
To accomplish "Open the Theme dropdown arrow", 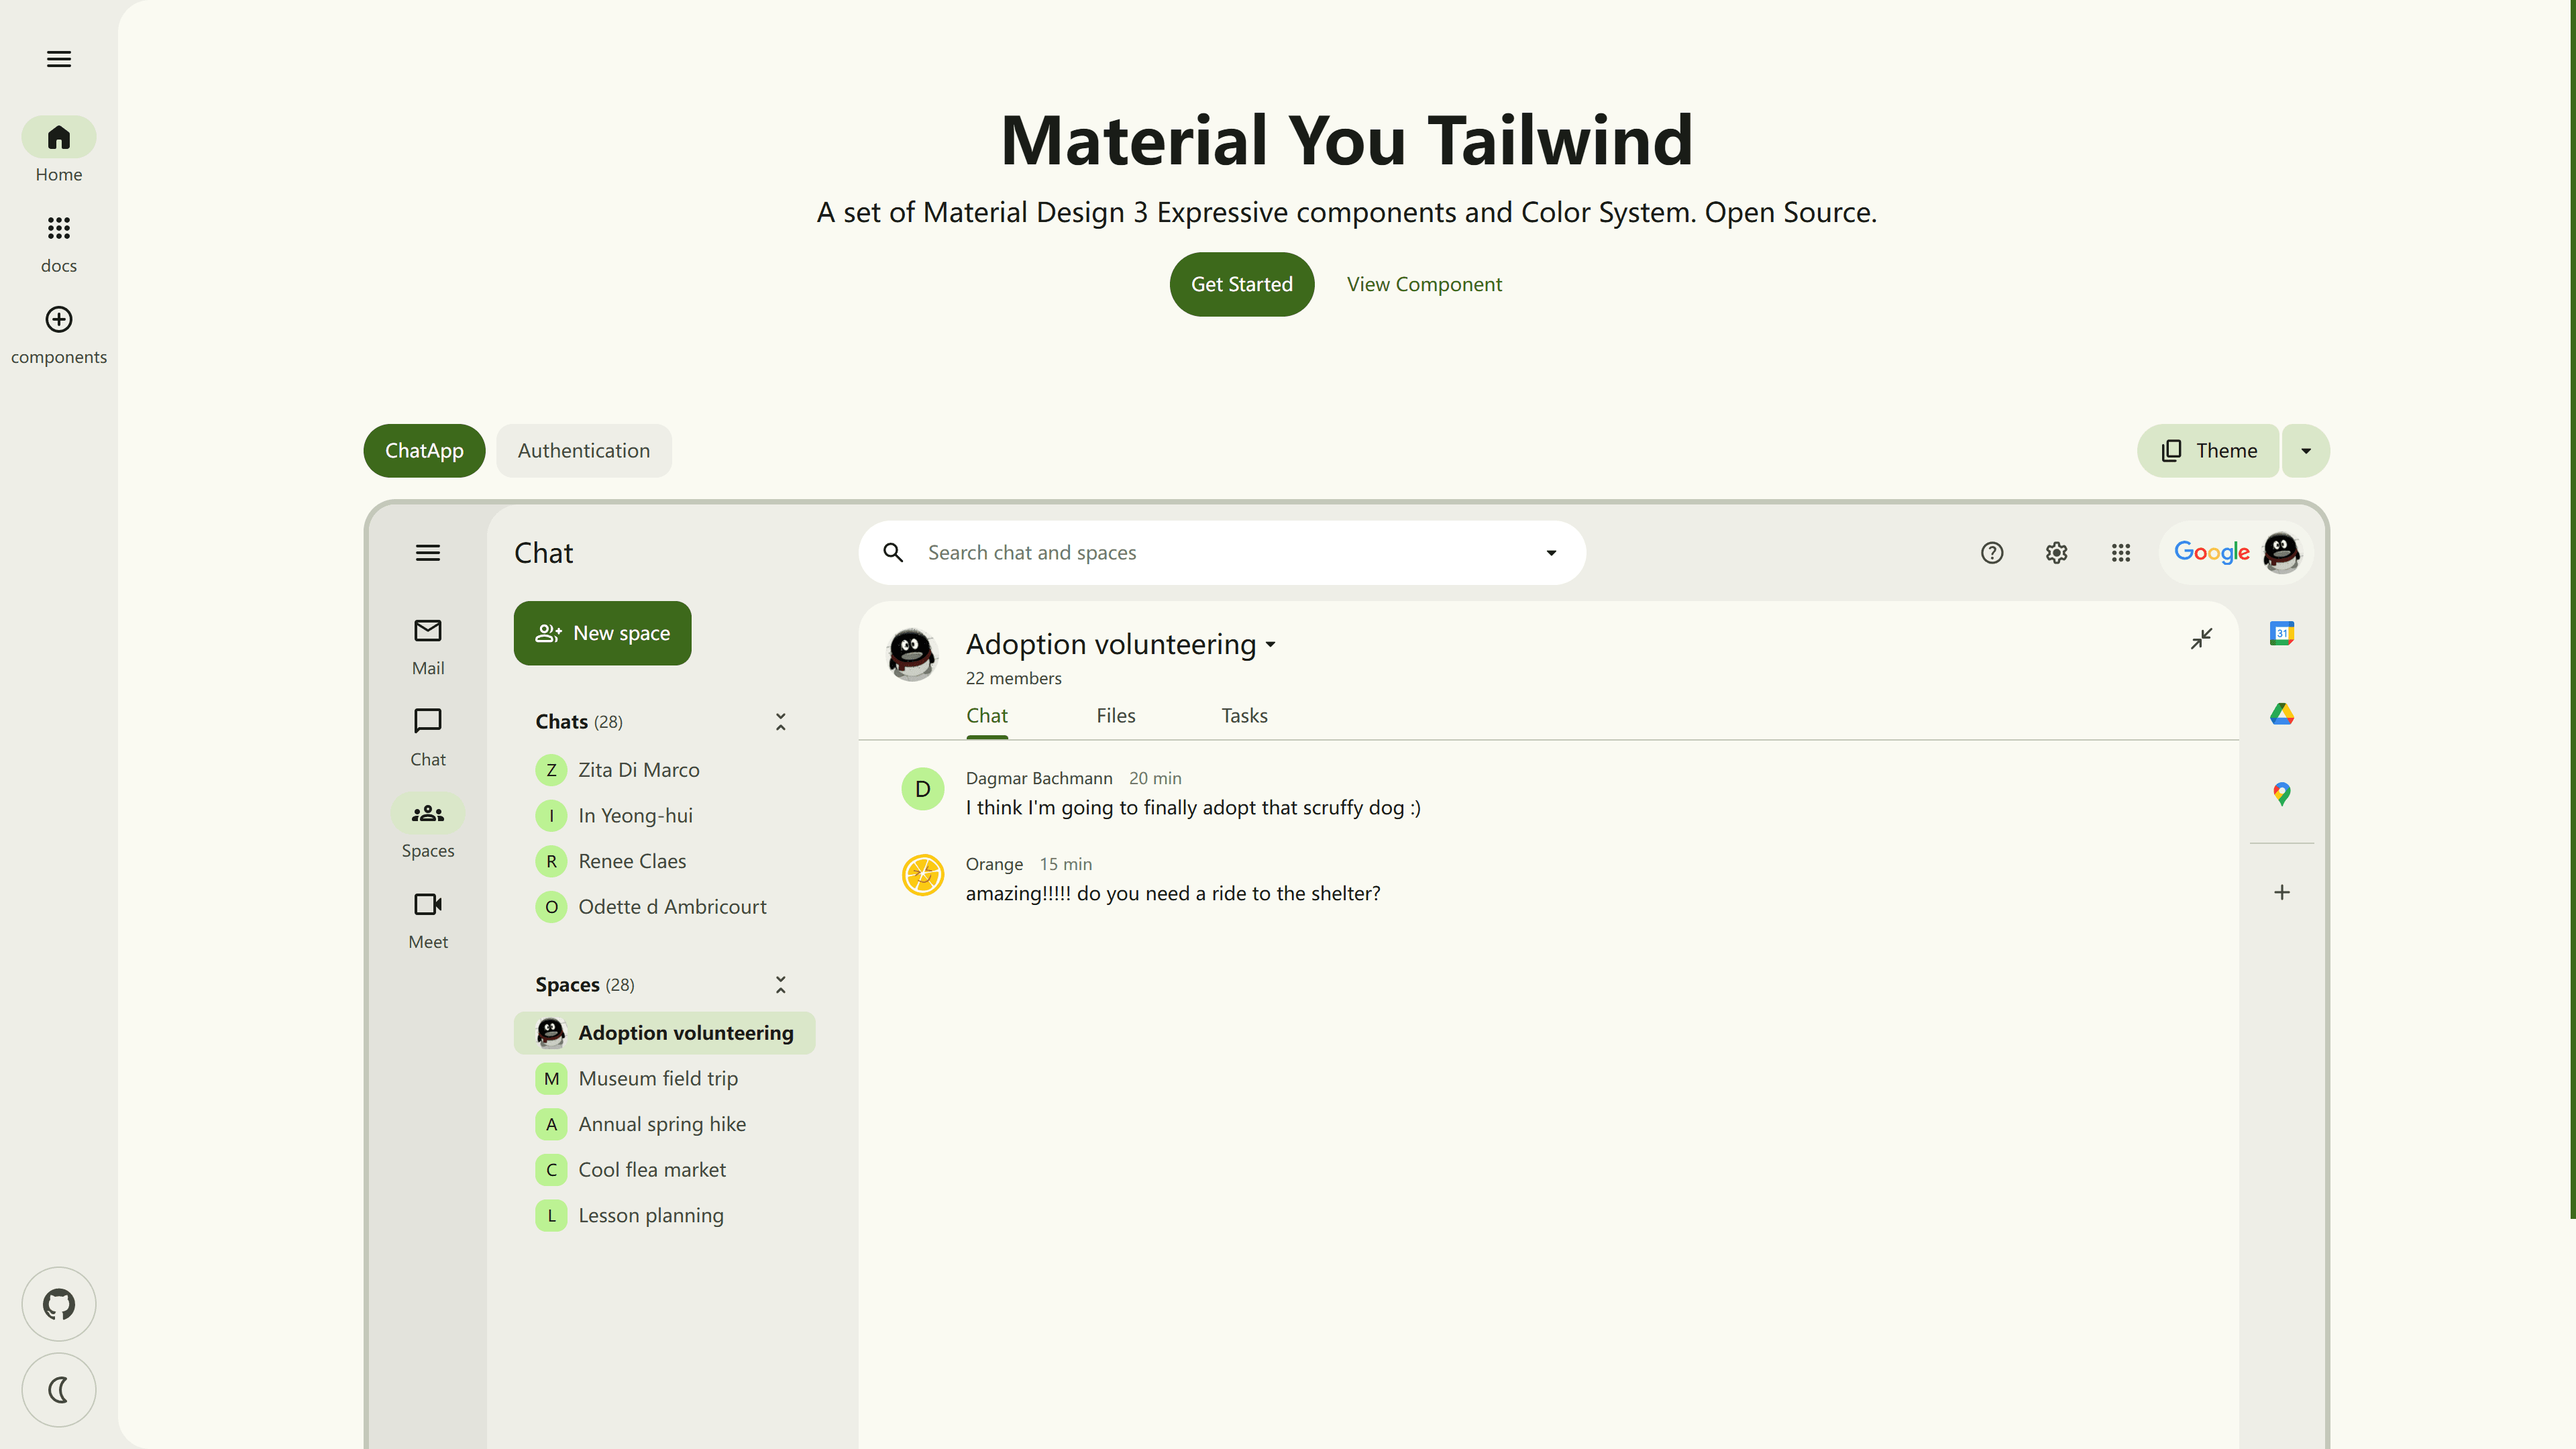I will pyautogui.click(x=2306, y=450).
